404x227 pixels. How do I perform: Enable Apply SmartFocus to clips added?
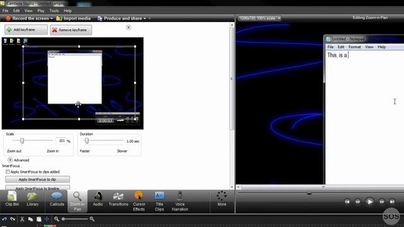pyautogui.click(x=8, y=172)
